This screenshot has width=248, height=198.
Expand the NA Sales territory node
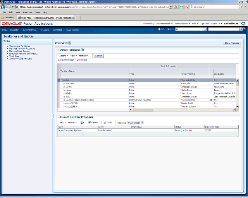(x=65, y=84)
